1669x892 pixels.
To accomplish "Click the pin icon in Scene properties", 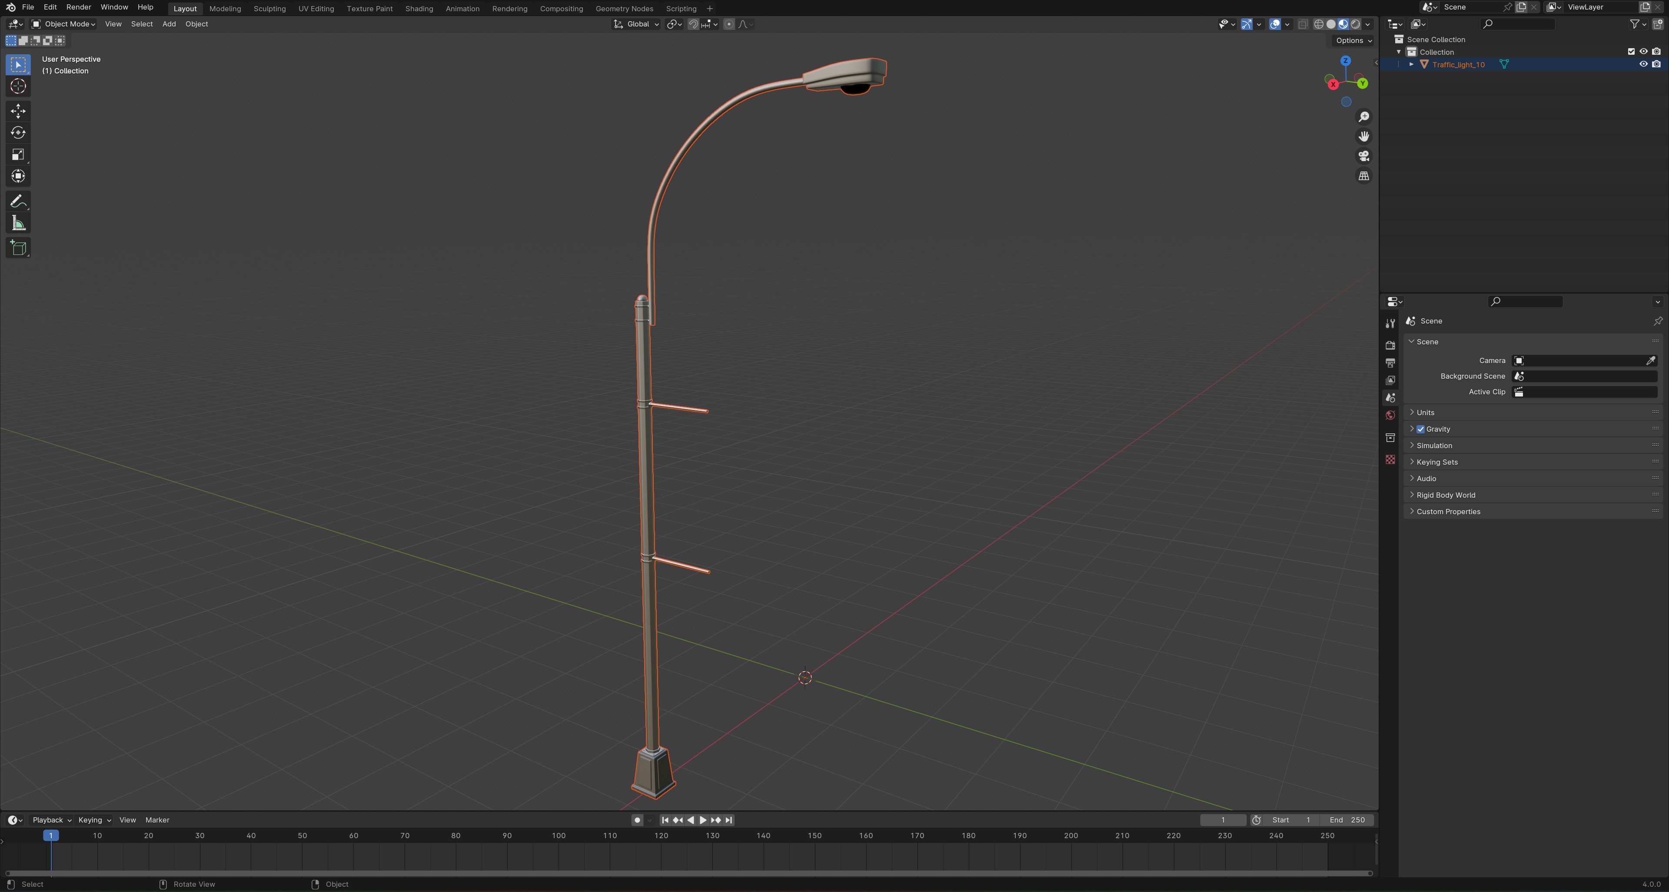I will (1657, 321).
